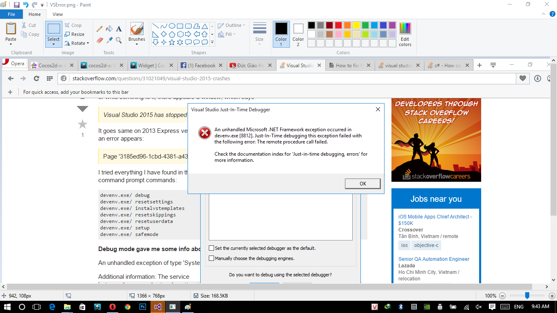Image resolution: width=557 pixels, height=313 pixels.
Task: Open the Shape Outline dropdown
Action: point(231,25)
